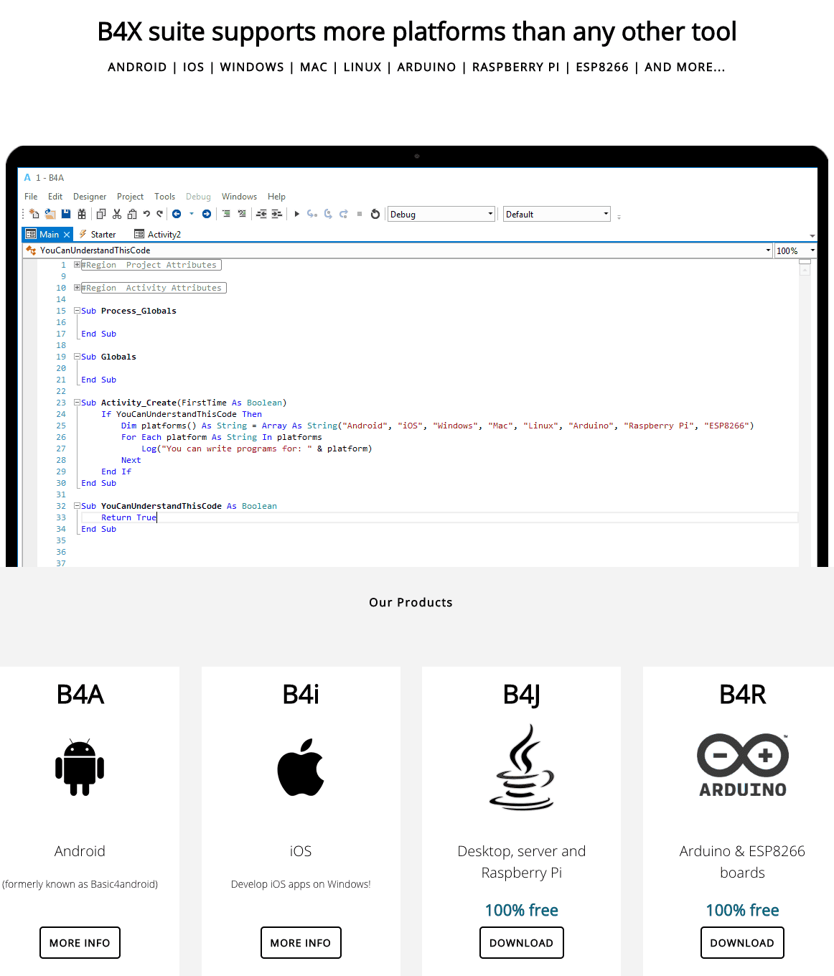The height and width of the screenshot is (976, 834).
Task: Click the uncomment block icon
Action: [x=242, y=214]
